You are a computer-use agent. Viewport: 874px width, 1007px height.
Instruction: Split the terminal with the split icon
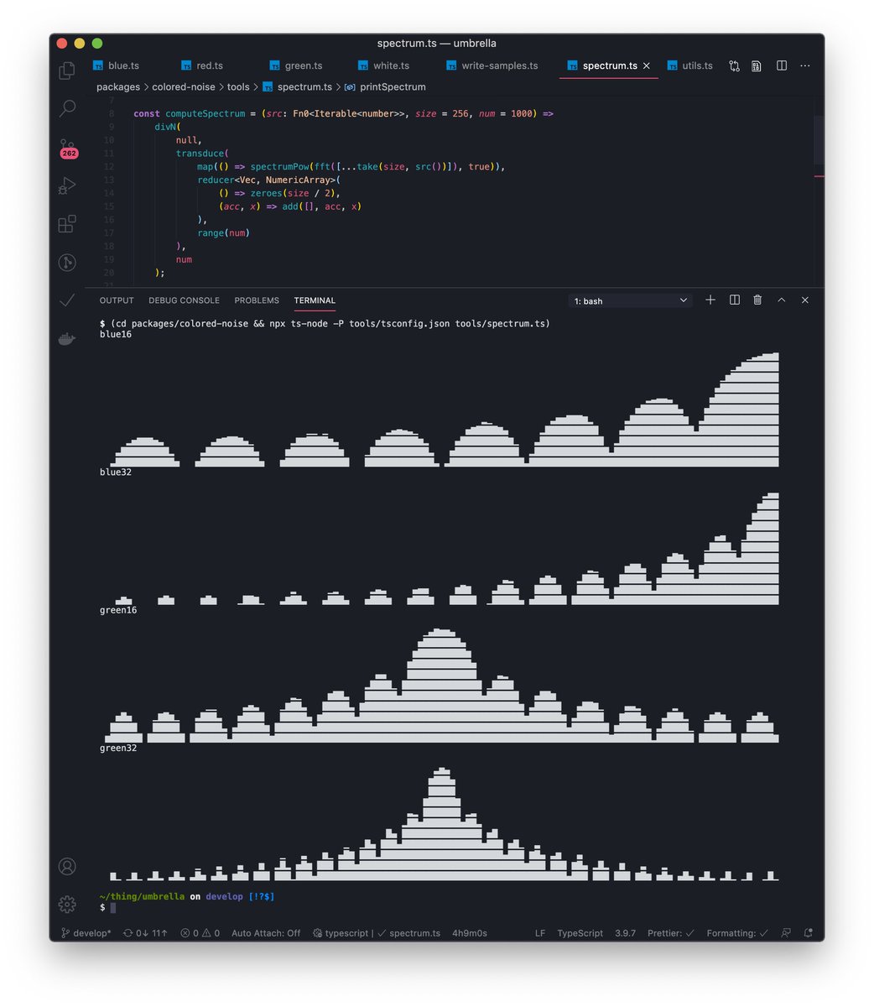click(733, 300)
